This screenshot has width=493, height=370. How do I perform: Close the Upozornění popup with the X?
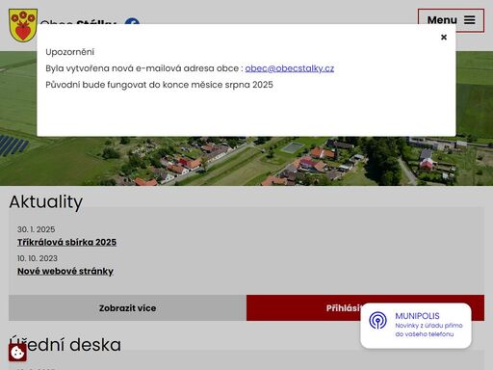(x=444, y=38)
